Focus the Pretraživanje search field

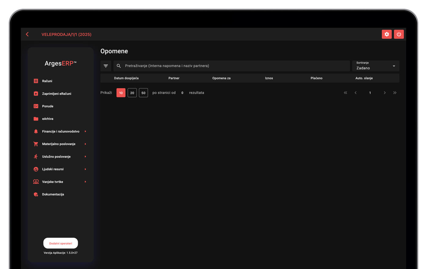click(x=231, y=66)
